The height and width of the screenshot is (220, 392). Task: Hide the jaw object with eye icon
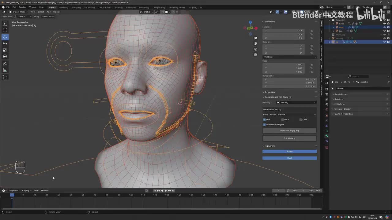pos(384,31)
